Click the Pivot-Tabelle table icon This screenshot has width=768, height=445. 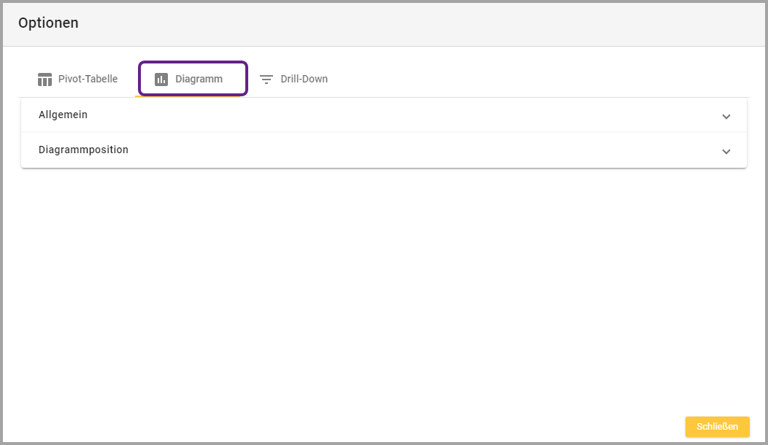45,80
